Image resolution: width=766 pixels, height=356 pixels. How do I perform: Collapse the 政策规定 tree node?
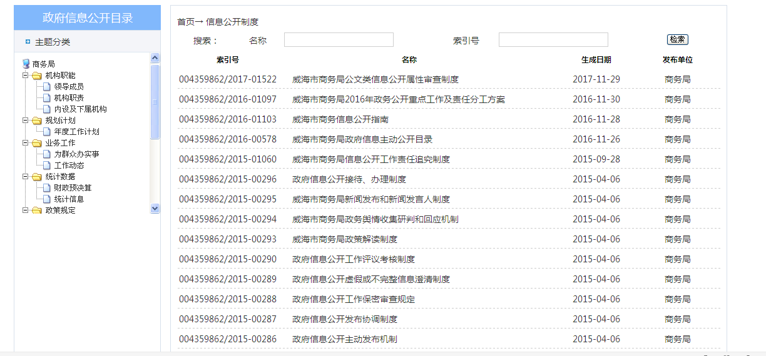tap(26, 210)
